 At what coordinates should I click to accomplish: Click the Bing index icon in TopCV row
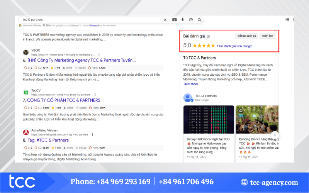click(x=53, y=108)
